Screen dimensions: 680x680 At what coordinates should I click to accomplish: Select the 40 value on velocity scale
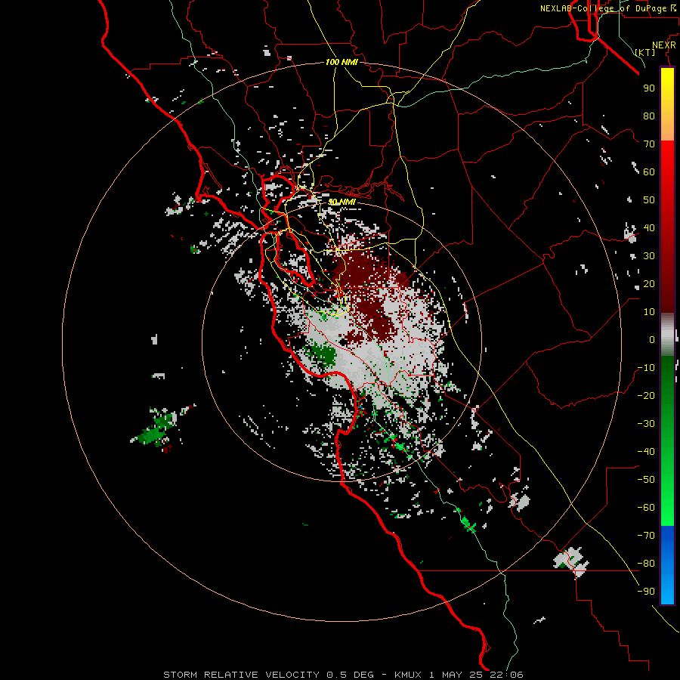tap(649, 227)
